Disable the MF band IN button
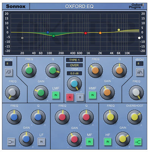148x152 pixels. pos(90,142)
